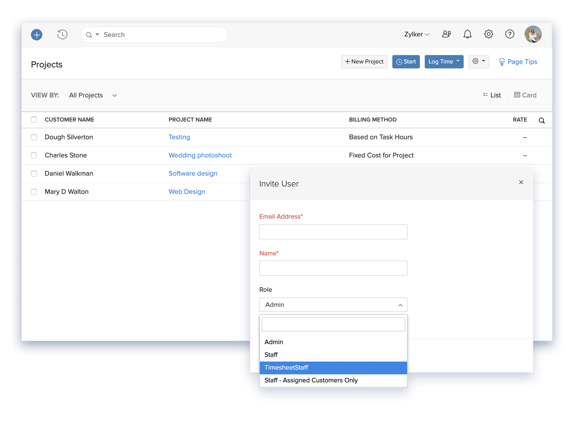Viewport: 574px width, 431px height.
Task: Click the Email Address input field
Action: tap(333, 232)
